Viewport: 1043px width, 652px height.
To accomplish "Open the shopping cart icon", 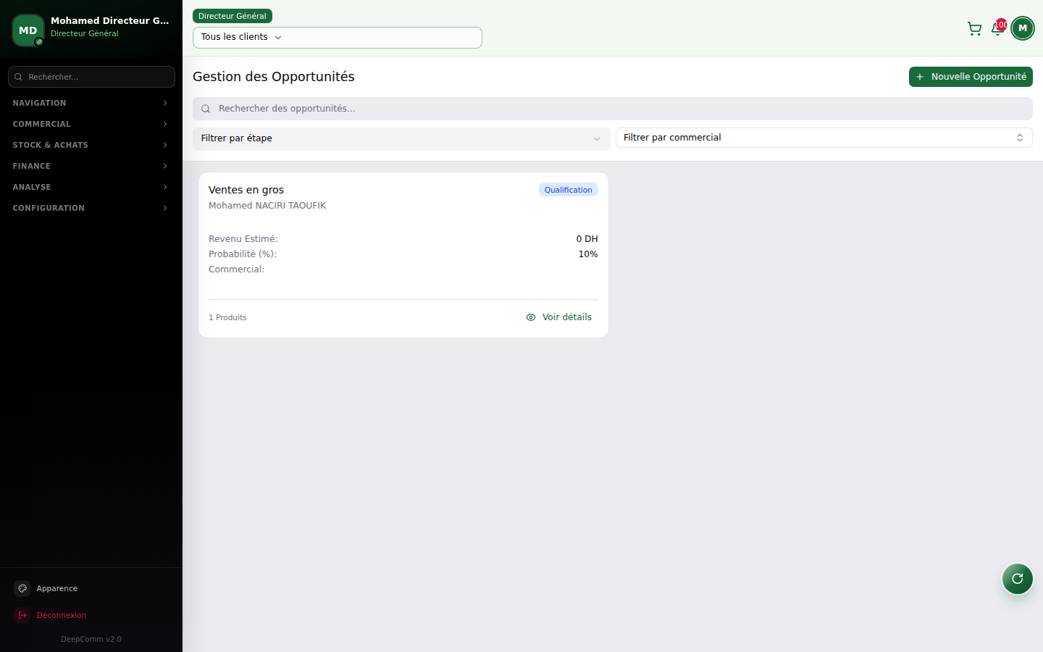I will (974, 28).
